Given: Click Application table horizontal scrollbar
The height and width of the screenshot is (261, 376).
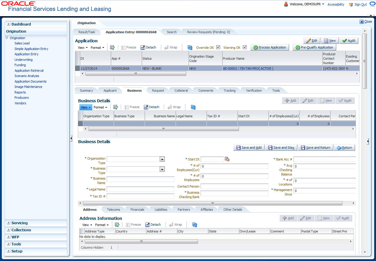Looking at the screenshot, I should pyautogui.click(x=136, y=73).
